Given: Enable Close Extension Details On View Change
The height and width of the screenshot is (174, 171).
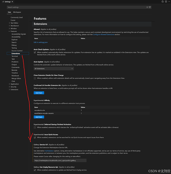Looking at the screenshot, I should 35,78.
